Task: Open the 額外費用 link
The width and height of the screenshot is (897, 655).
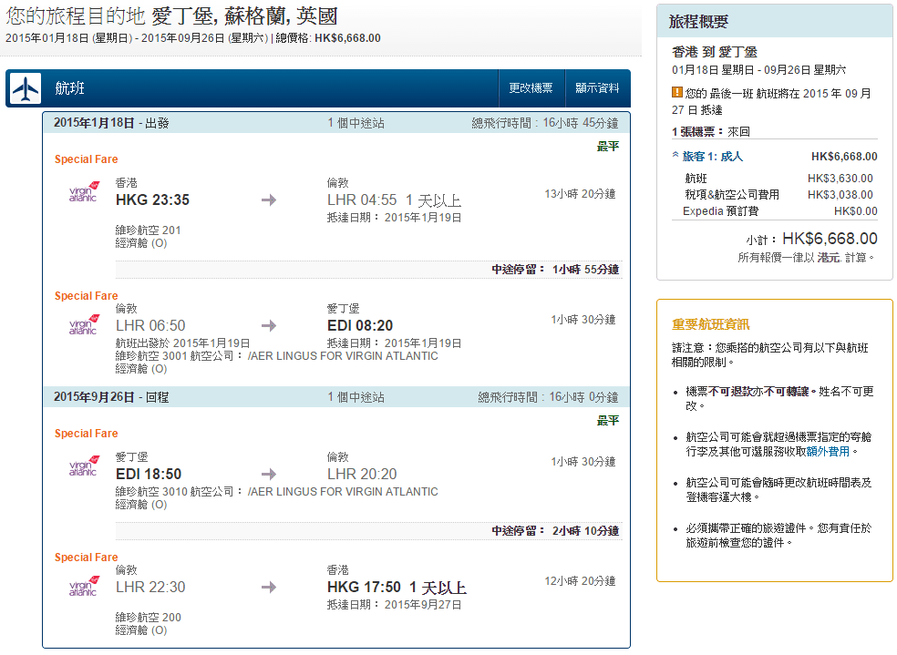Action: tap(828, 451)
